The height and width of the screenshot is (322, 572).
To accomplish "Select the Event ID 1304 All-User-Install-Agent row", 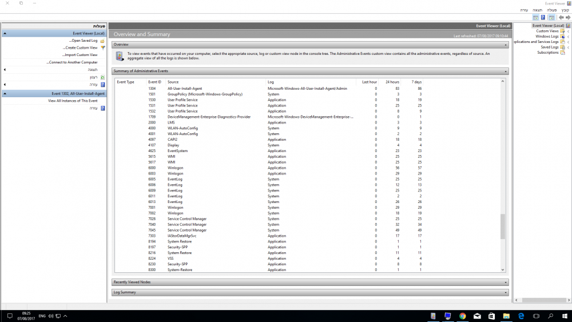I will 270,89.
